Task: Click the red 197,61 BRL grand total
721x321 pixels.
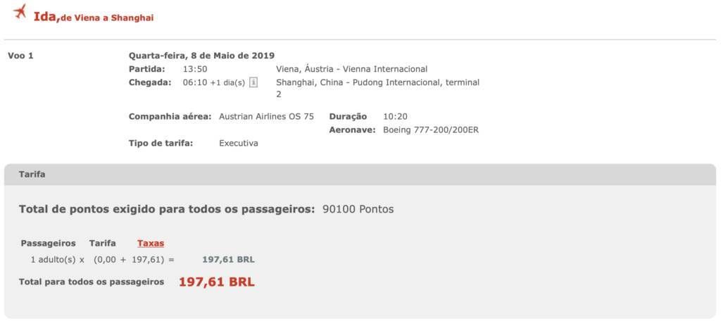Action: [x=217, y=282]
